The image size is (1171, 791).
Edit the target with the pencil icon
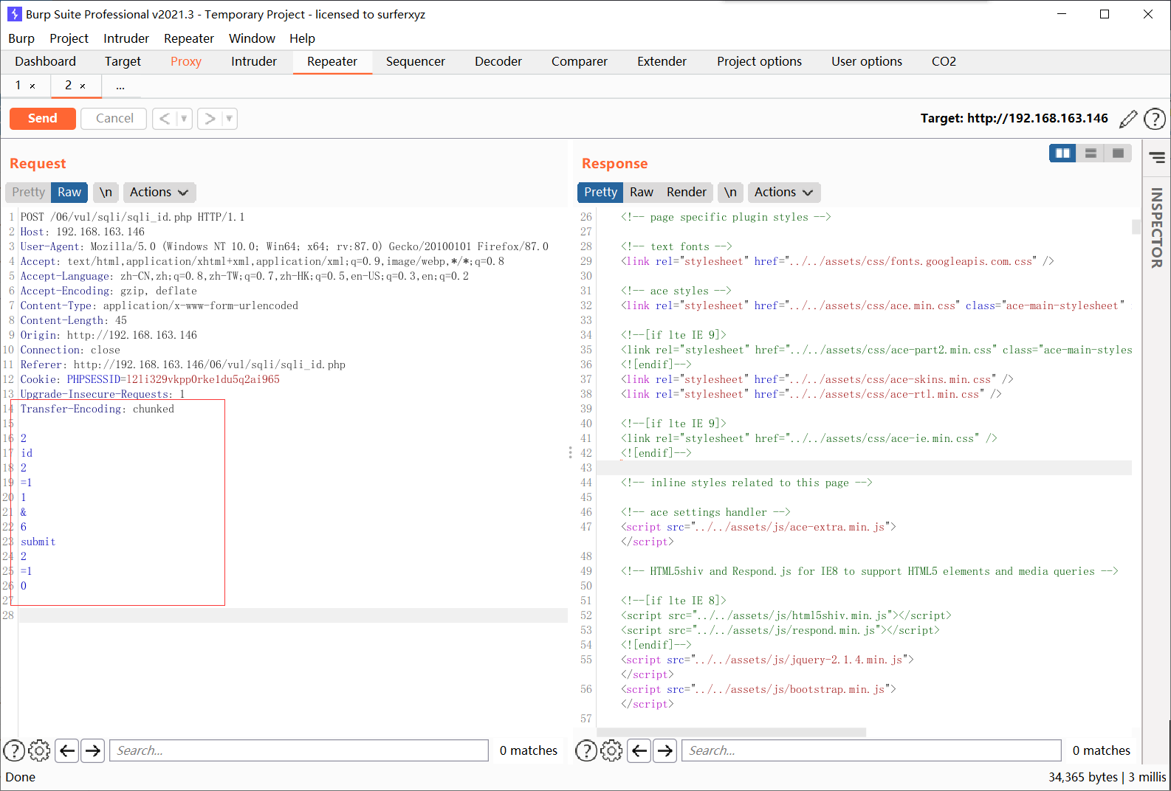coord(1128,119)
